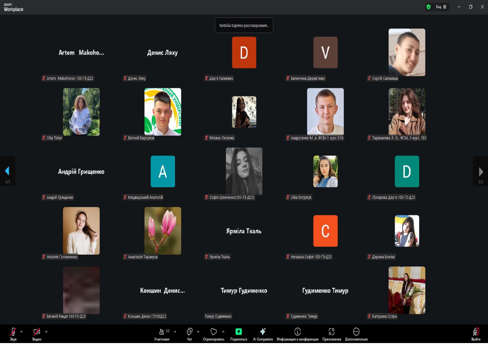Open reactions with Отреагировать heart icon
Viewport: 488px width, 345px height.
tap(213, 332)
